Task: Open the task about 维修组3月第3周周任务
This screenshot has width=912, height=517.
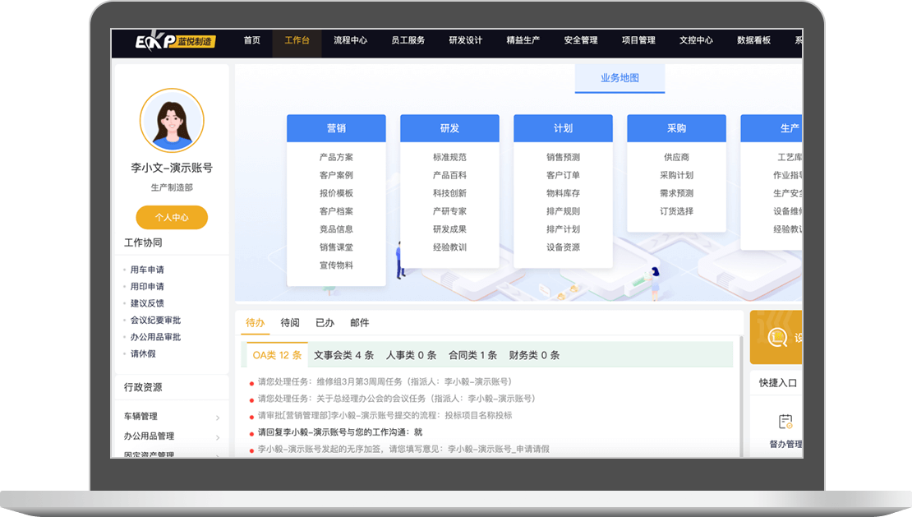Action: coord(385,382)
